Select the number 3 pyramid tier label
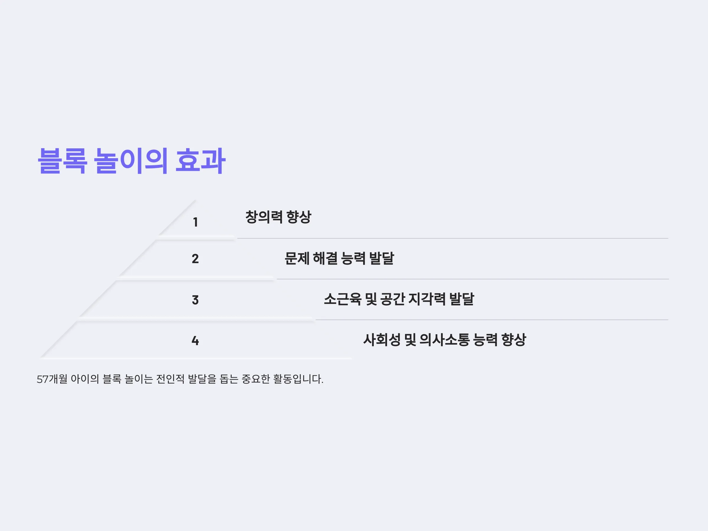Screen dimensions: 708x531 195,300
